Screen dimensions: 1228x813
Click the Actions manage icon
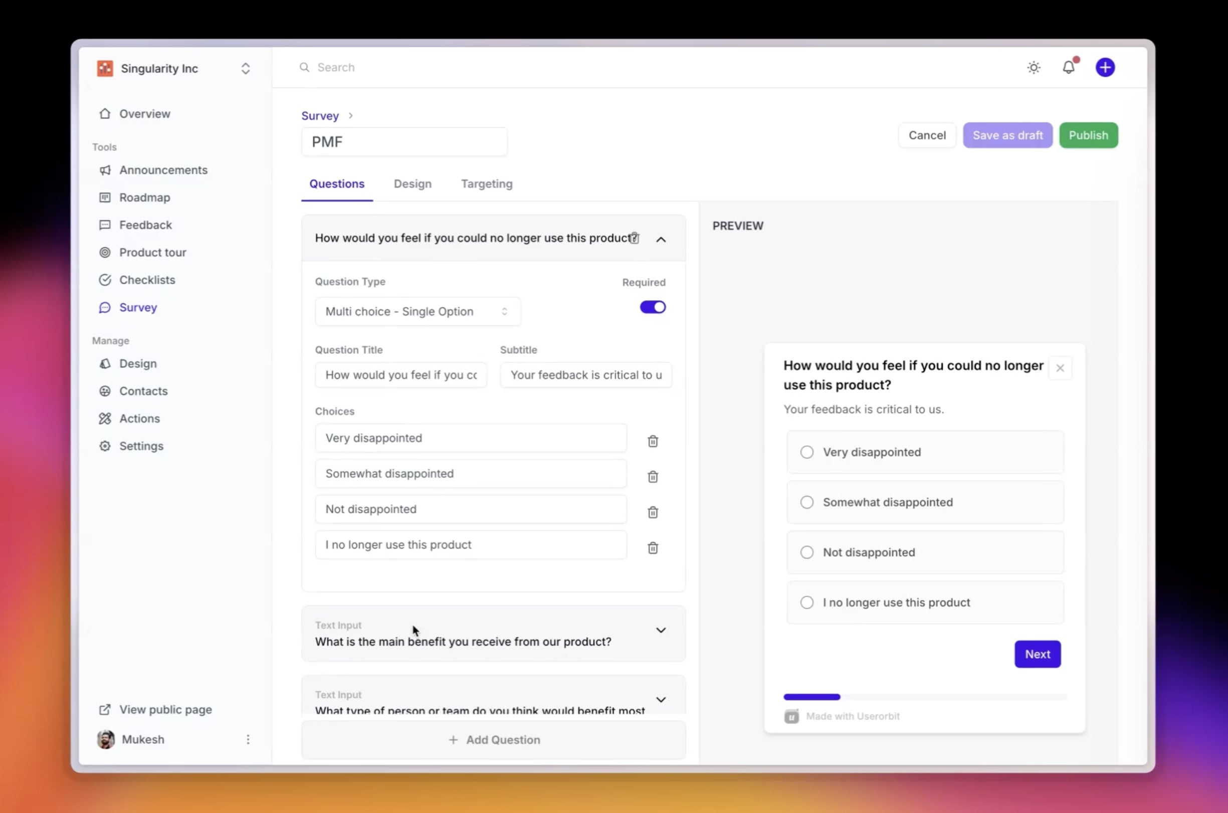click(x=105, y=418)
